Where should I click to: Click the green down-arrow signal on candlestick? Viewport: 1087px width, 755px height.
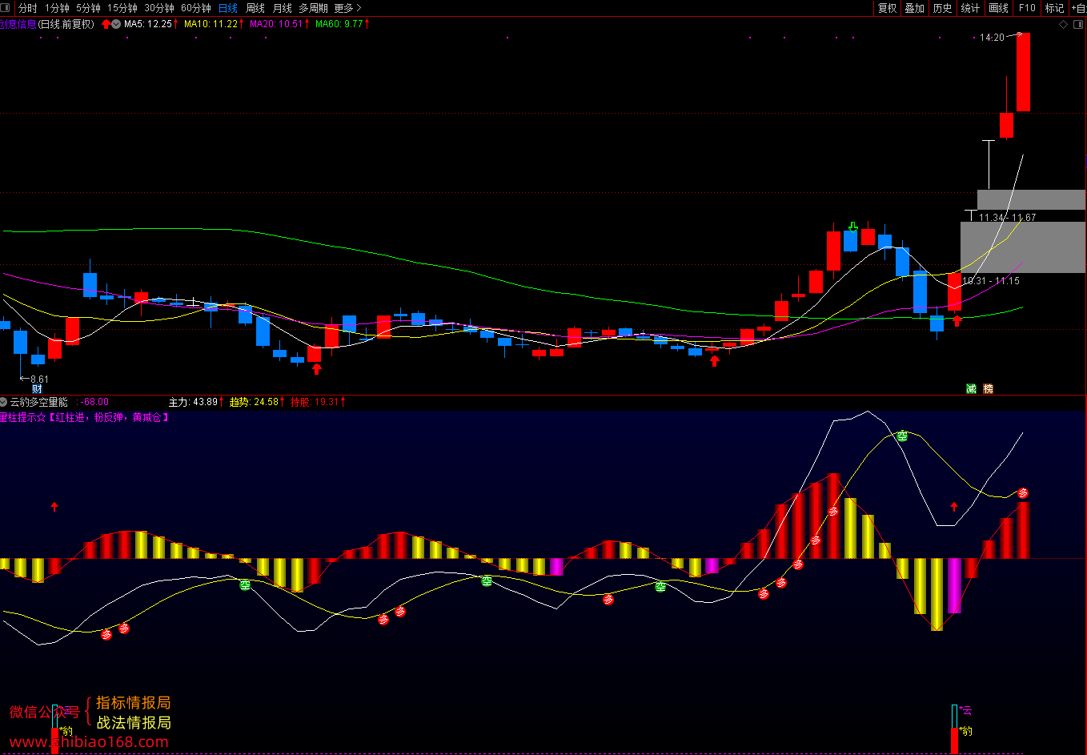(x=853, y=227)
